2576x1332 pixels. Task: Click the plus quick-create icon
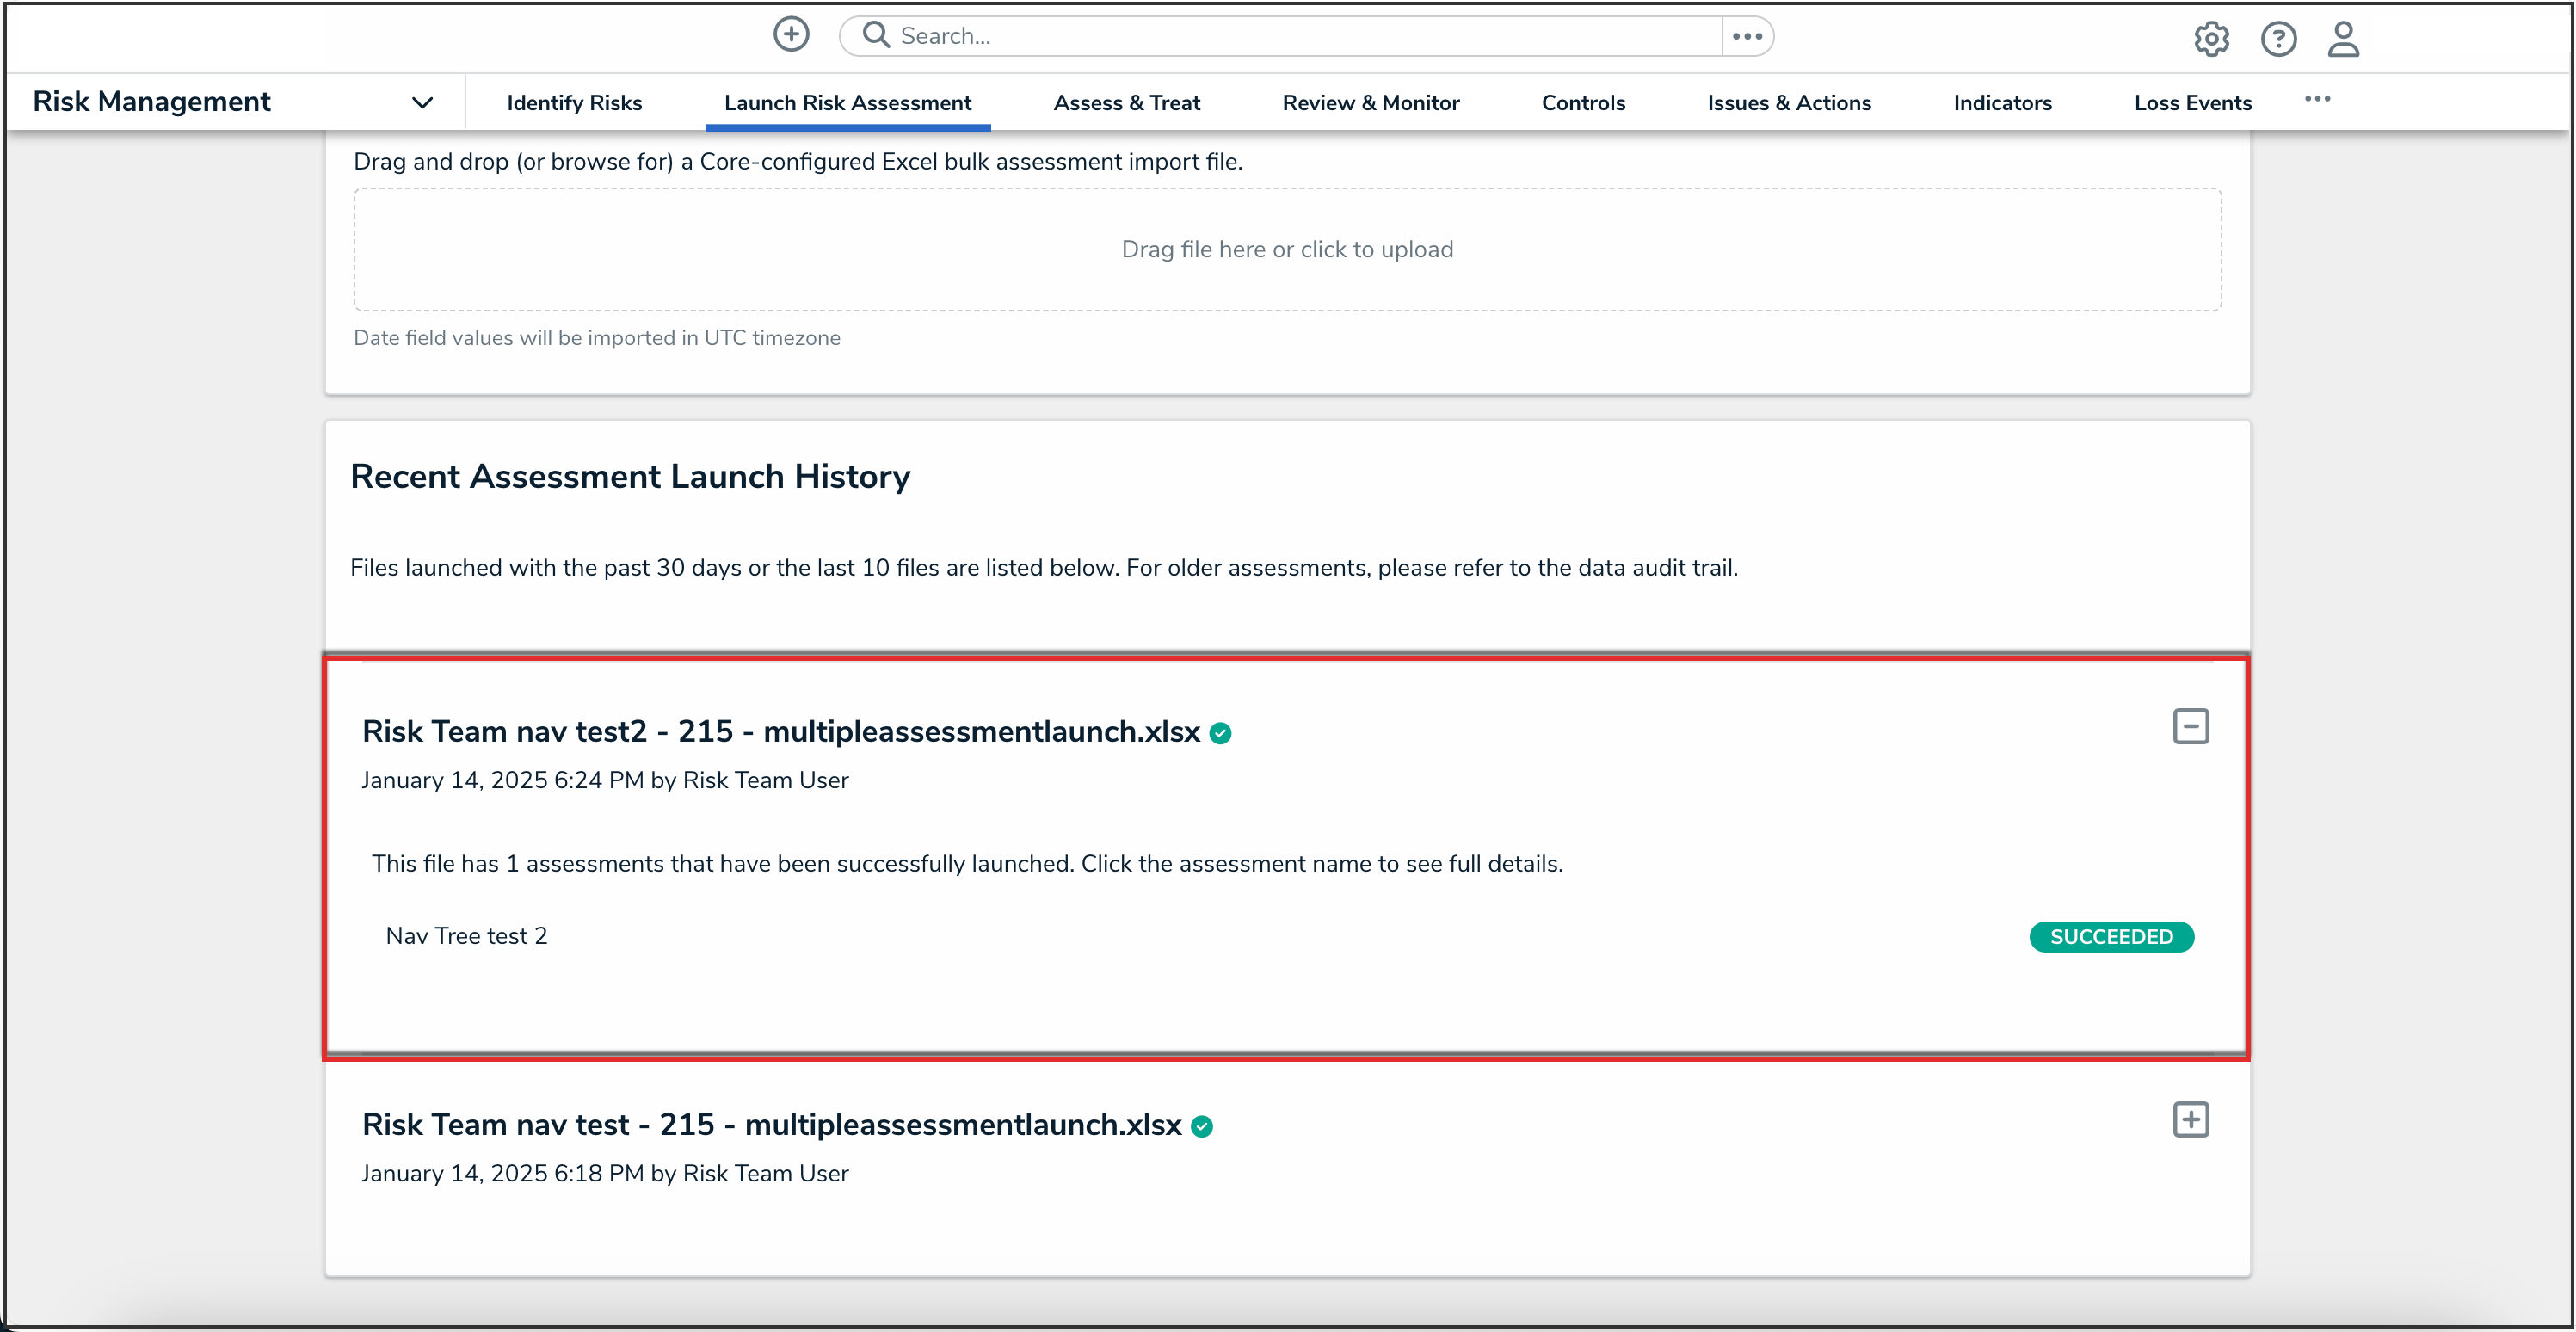pyautogui.click(x=791, y=35)
